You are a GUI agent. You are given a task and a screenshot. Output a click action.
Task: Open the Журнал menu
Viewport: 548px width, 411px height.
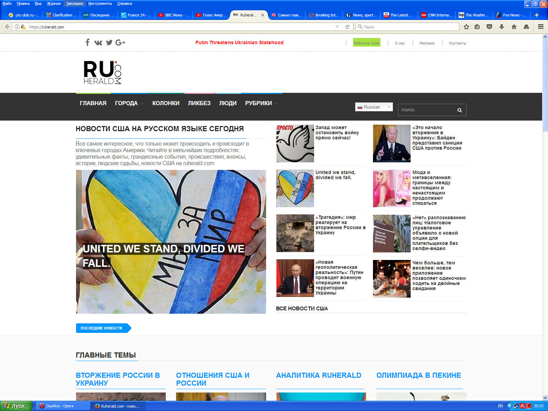tap(54, 3)
